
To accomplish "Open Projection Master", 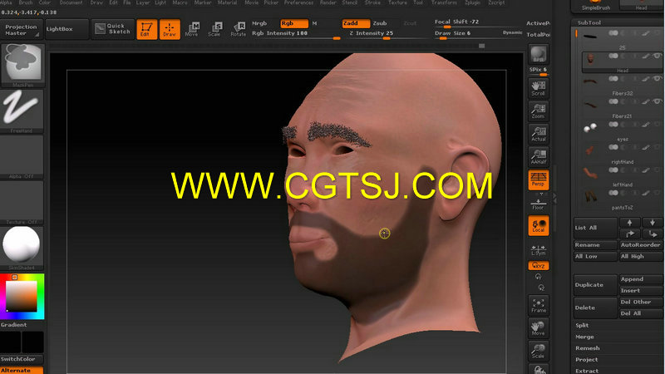I will pyautogui.click(x=22, y=29).
